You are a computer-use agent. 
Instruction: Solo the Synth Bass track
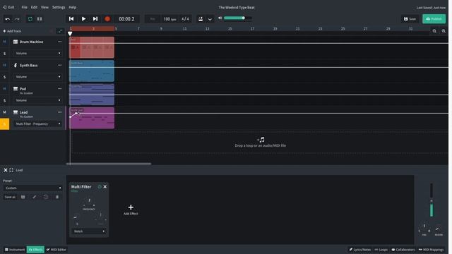(x=4, y=77)
